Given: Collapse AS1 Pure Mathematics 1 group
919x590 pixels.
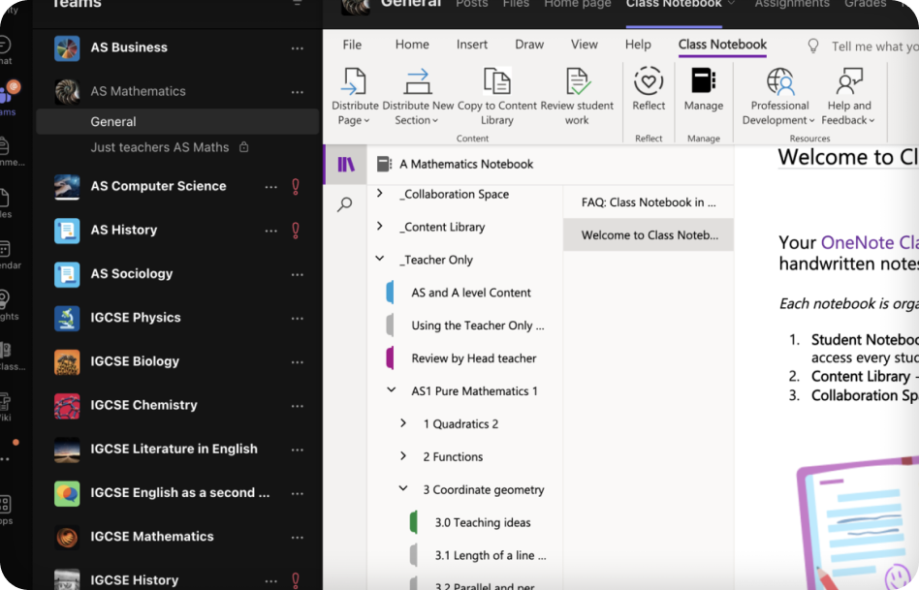Looking at the screenshot, I should 392,389.
